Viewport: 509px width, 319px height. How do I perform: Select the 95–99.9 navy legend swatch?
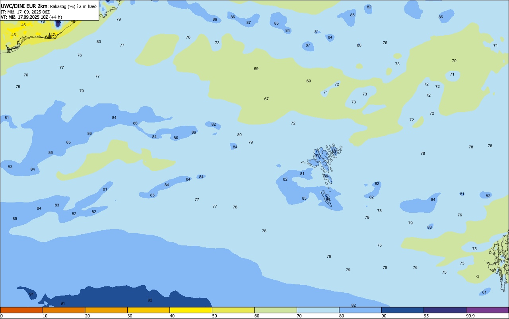tap(445, 310)
